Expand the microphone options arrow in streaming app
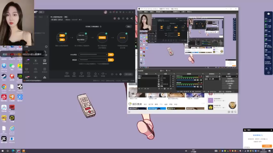 98,74
